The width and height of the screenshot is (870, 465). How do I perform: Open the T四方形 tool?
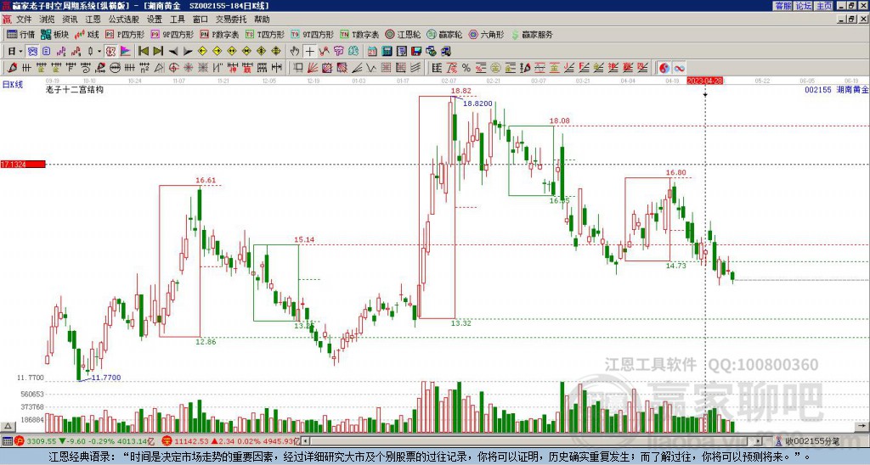coord(265,34)
